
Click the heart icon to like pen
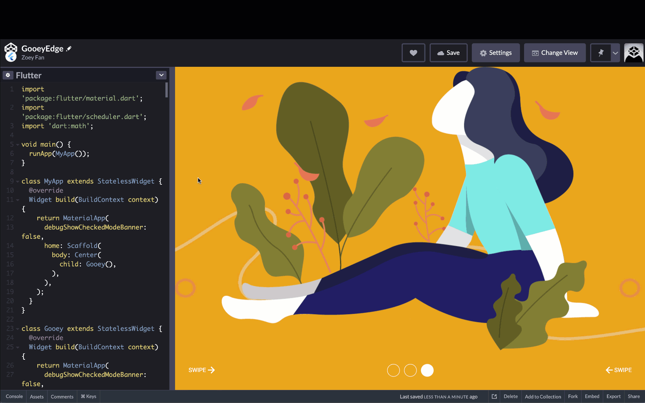413,53
